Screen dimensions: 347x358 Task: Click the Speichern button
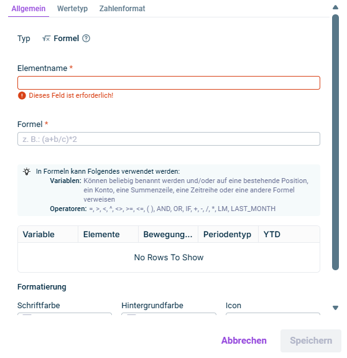coord(311,341)
